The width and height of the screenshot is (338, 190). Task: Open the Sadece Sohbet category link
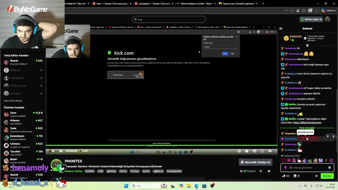pos(74,171)
